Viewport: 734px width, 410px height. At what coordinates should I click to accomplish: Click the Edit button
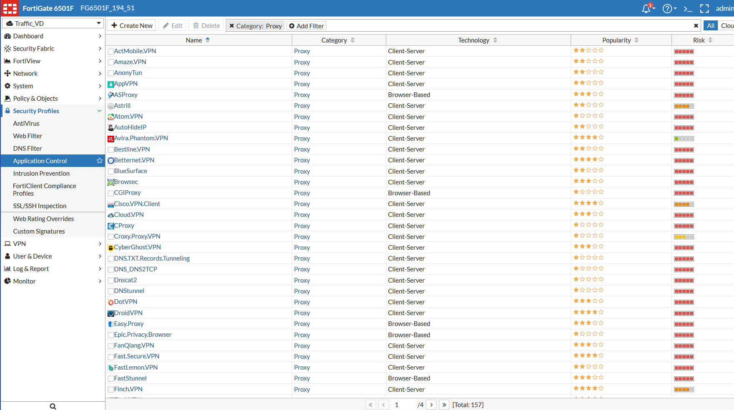pos(173,26)
